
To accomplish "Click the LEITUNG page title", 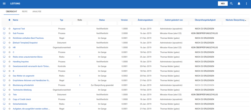I will click(15, 3).
